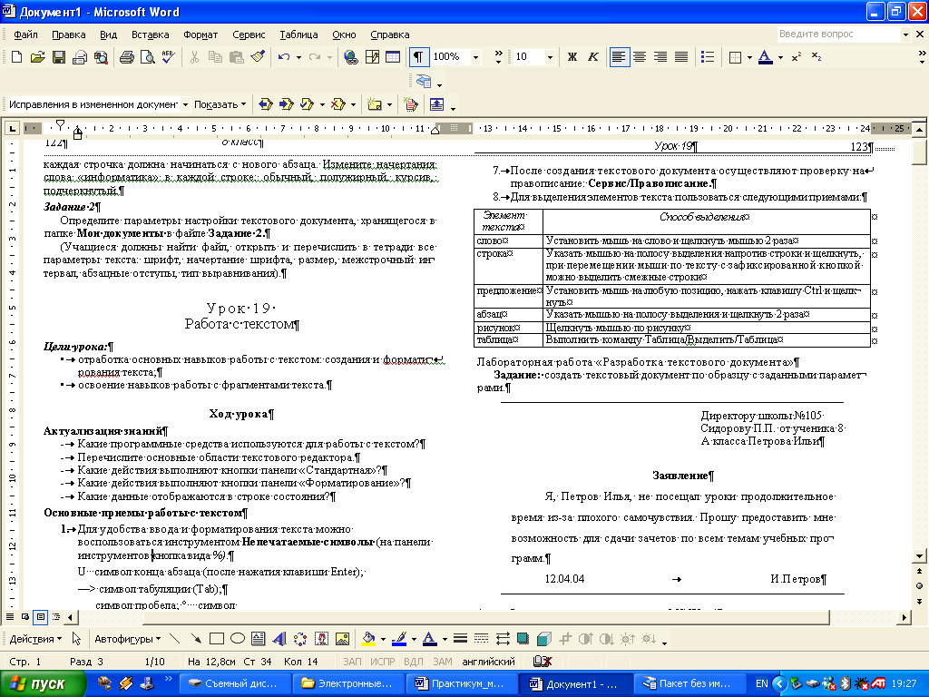
Task: Insert a Text Box from Drawing toolbar
Action: [259, 639]
